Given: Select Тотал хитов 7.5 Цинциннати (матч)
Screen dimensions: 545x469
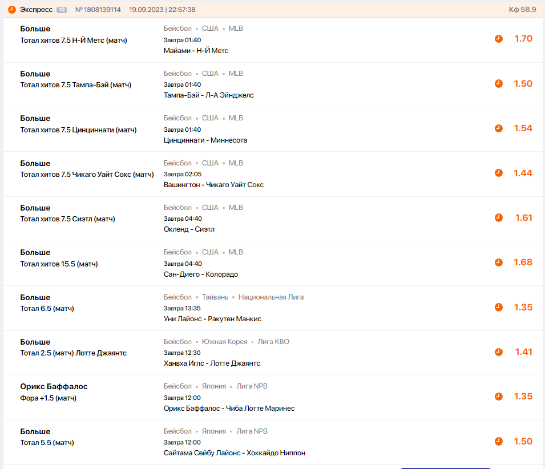Looking at the screenshot, I should click(x=79, y=130).
